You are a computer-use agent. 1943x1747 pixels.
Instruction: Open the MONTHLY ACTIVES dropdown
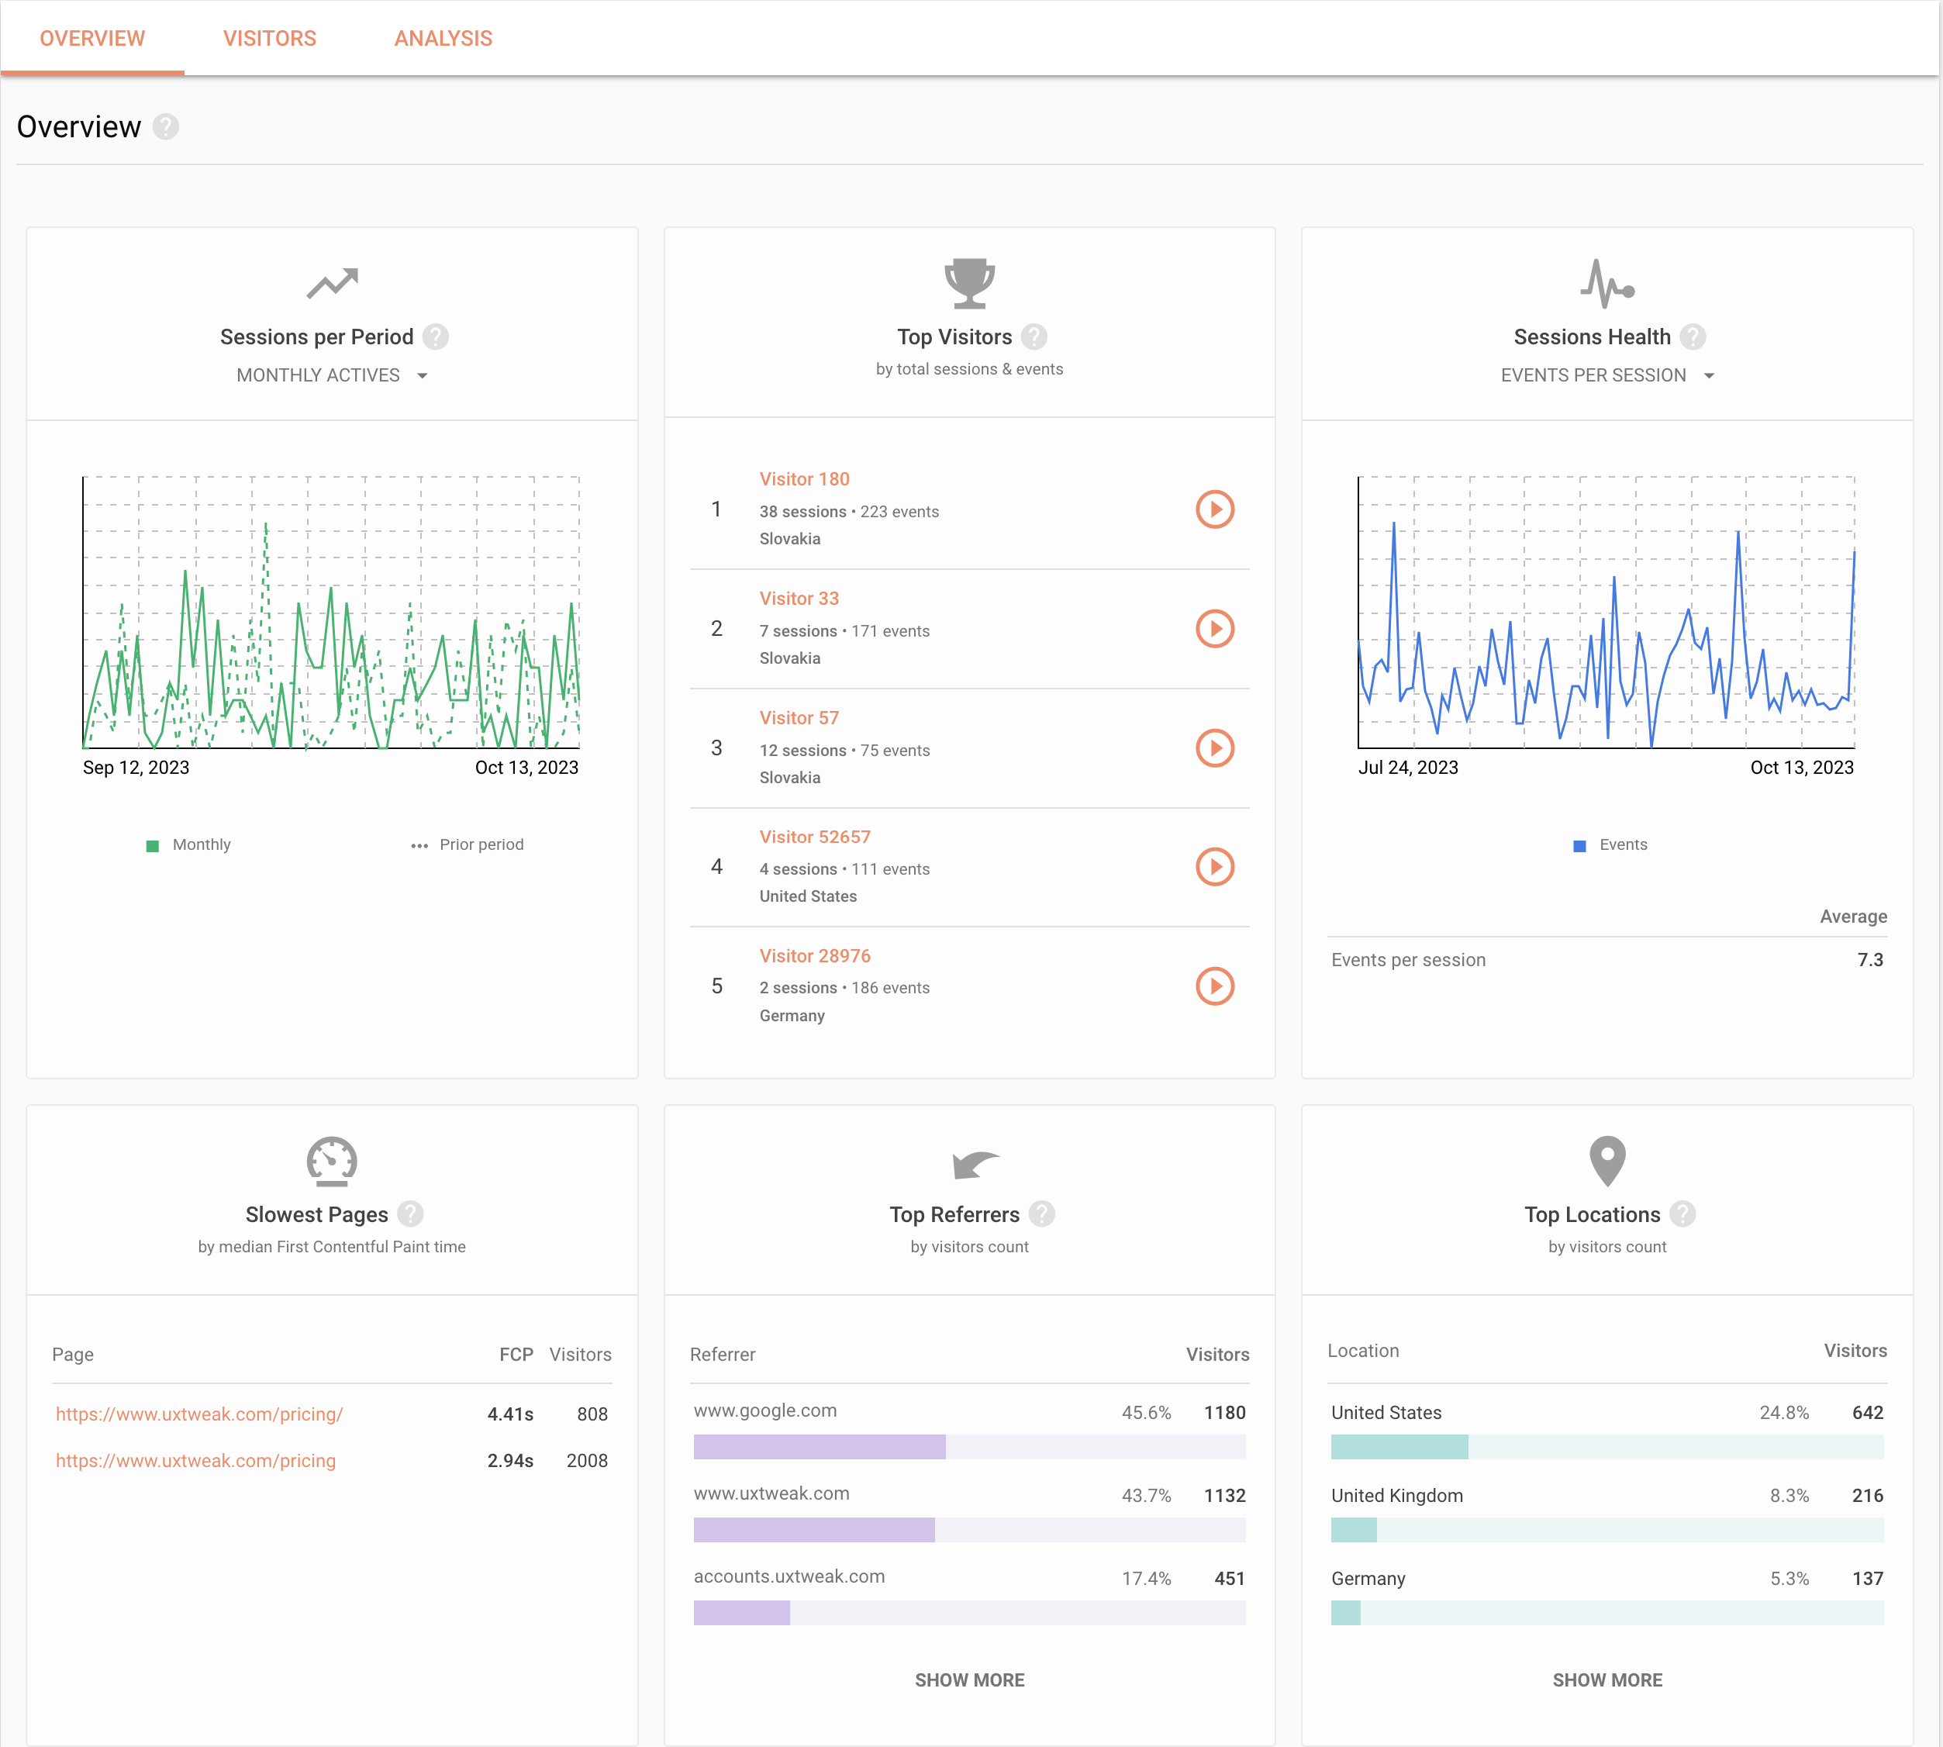[332, 375]
